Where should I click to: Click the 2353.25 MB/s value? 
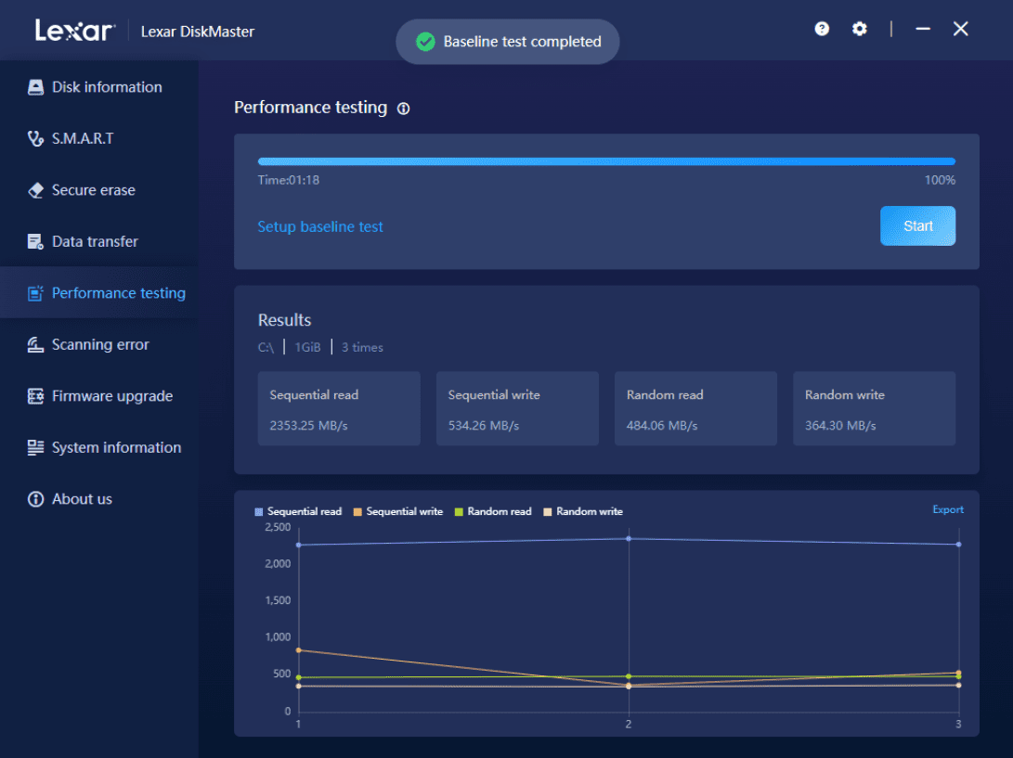[309, 426]
